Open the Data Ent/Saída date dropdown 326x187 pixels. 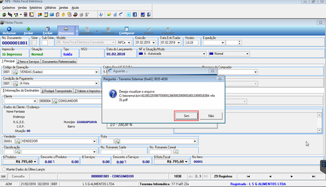click(179, 43)
